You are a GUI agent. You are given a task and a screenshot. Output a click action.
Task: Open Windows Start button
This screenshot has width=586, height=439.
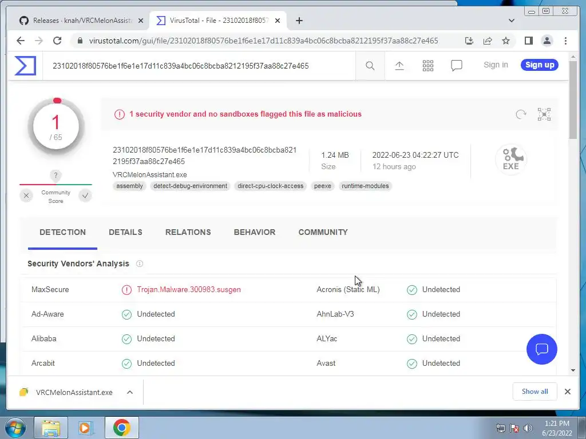[15, 428]
